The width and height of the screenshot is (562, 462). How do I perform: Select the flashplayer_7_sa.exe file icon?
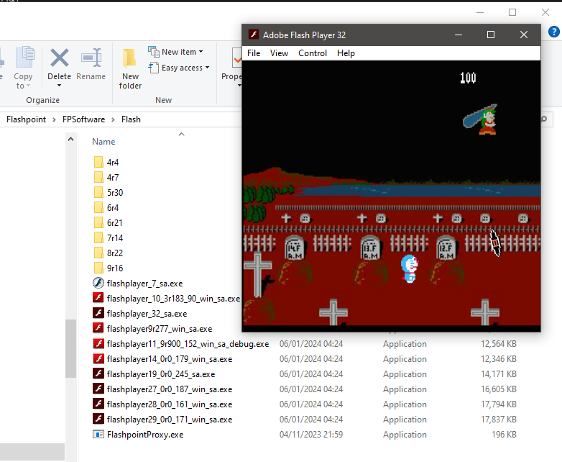tap(98, 283)
